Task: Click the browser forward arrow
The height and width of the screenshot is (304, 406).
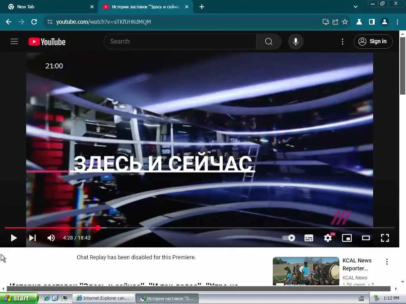Action: click(21, 22)
